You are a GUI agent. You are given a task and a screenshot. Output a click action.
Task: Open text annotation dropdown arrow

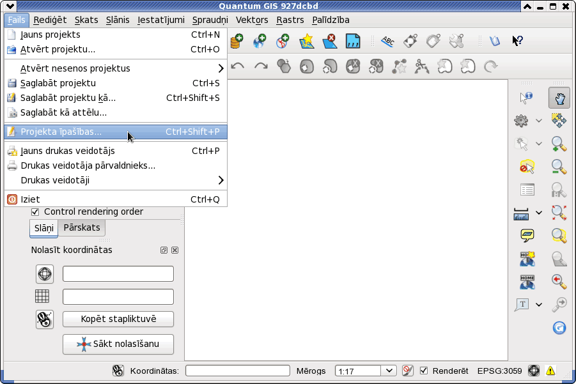tap(538, 304)
